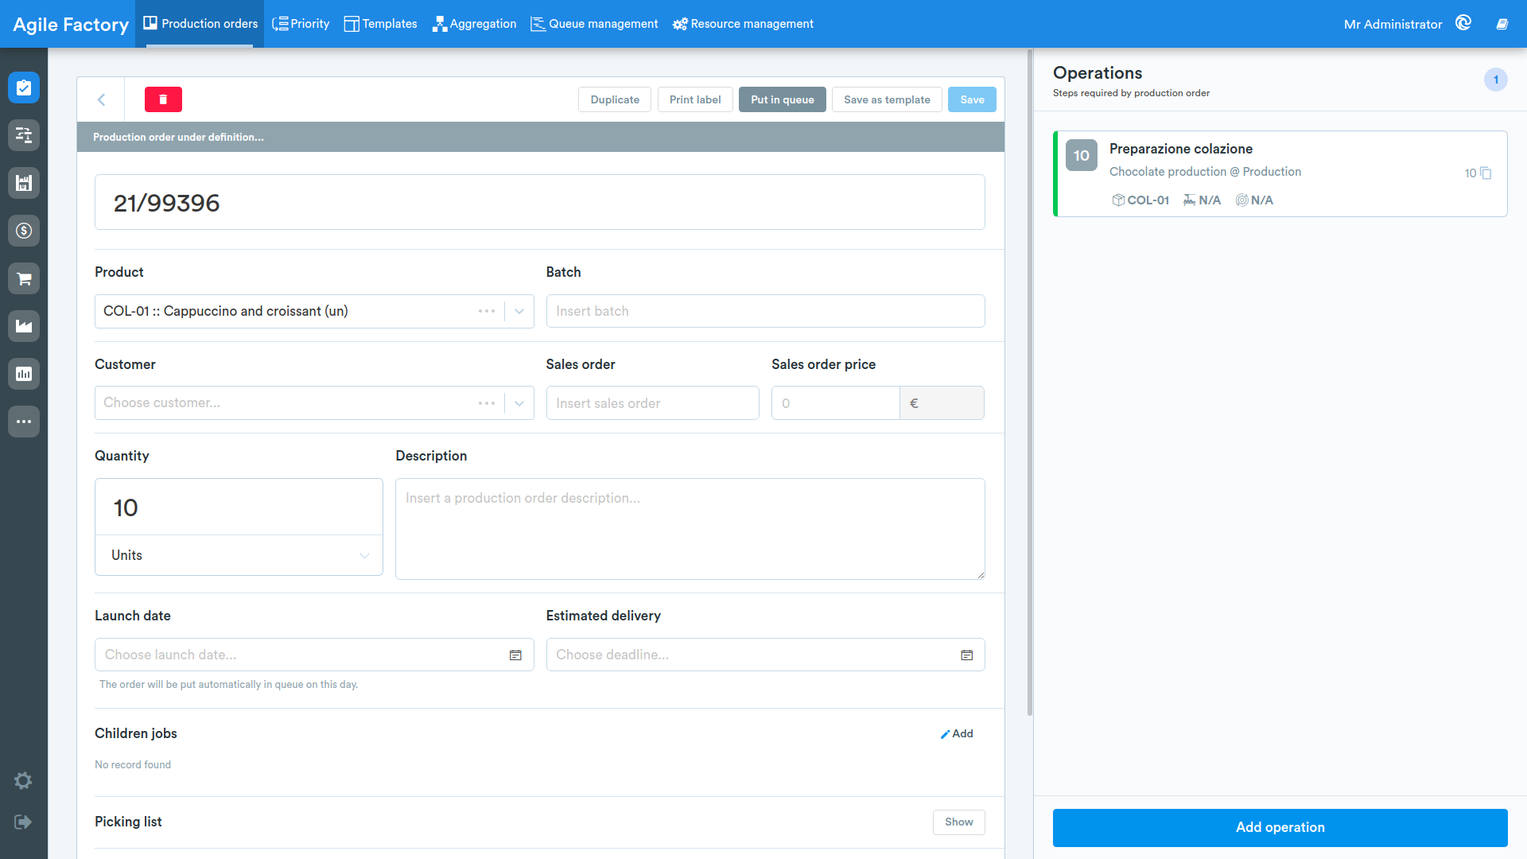Open the Preparazione colazione operation card
1527x859 pixels.
point(1280,173)
